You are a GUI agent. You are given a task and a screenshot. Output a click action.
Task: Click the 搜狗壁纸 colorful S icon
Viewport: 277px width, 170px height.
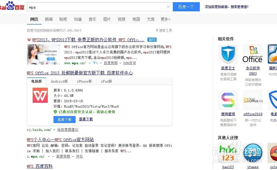coord(228,100)
